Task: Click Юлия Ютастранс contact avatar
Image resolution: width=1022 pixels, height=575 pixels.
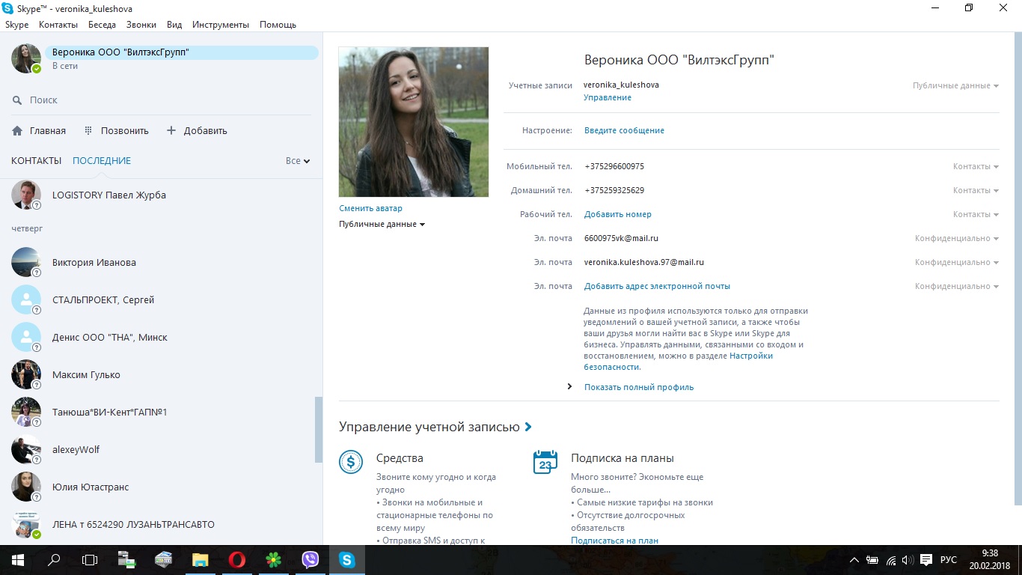Action: [26, 487]
